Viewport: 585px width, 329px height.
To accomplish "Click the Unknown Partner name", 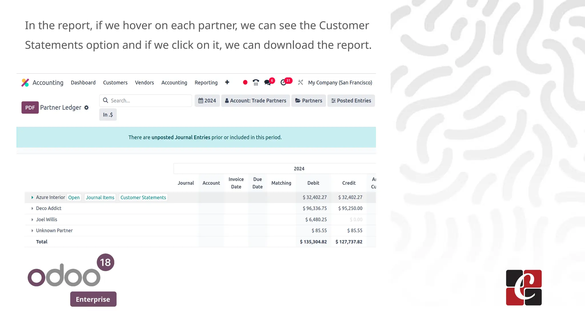I will click(x=54, y=230).
